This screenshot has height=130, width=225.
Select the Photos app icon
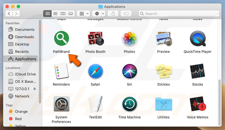coord(129,38)
